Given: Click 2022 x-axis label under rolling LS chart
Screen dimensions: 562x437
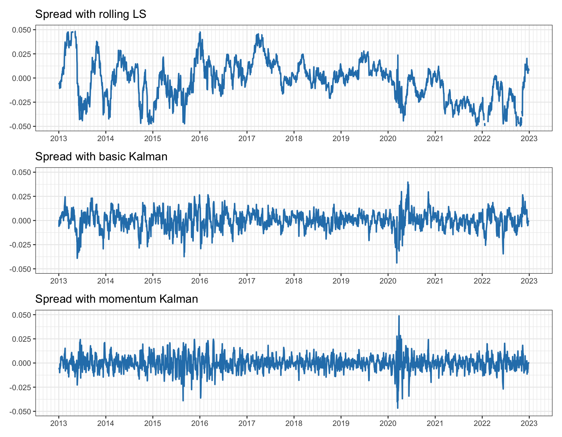Looking at the screenshot, I should pyautogui.click(x=482, y=139).
